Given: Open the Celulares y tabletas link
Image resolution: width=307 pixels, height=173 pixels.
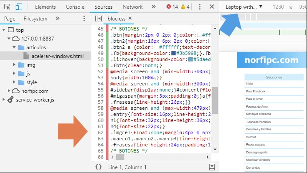Looking at the screenshot, I should click(258, 129).
